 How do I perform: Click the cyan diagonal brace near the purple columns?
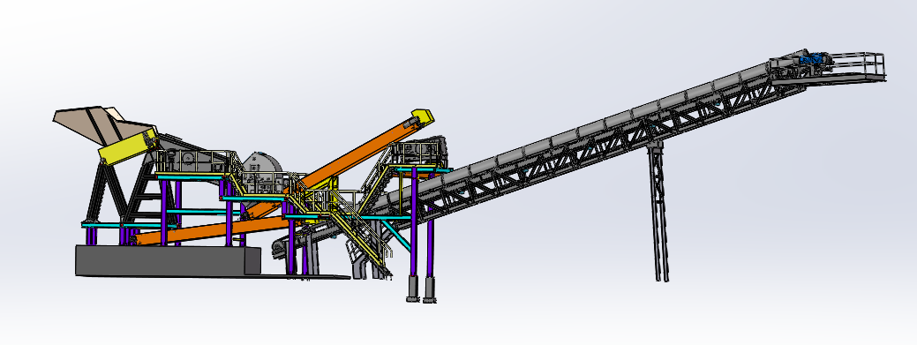(398, 236)
